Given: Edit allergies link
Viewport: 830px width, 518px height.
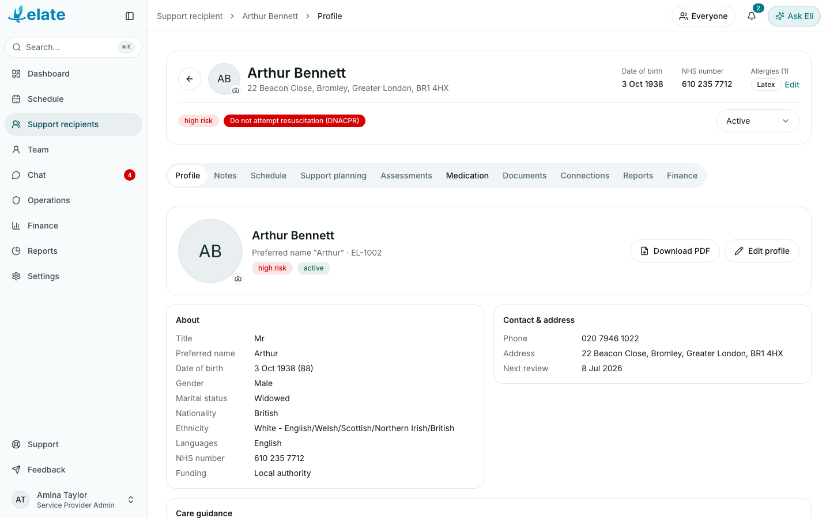Looking at the screenshot, I should [x=792, y=85].
